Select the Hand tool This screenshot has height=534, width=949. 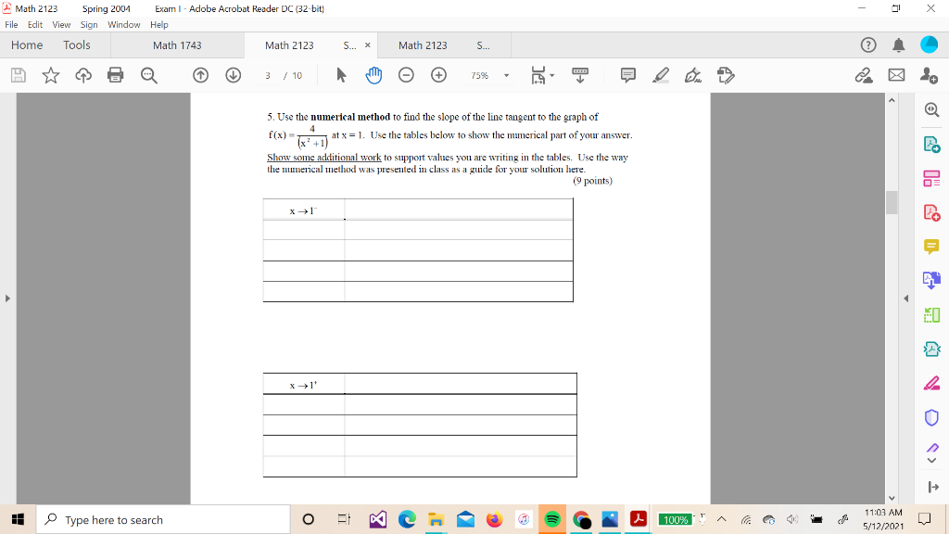tap(374, 75)
